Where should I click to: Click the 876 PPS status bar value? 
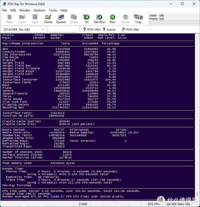(153, 204)
